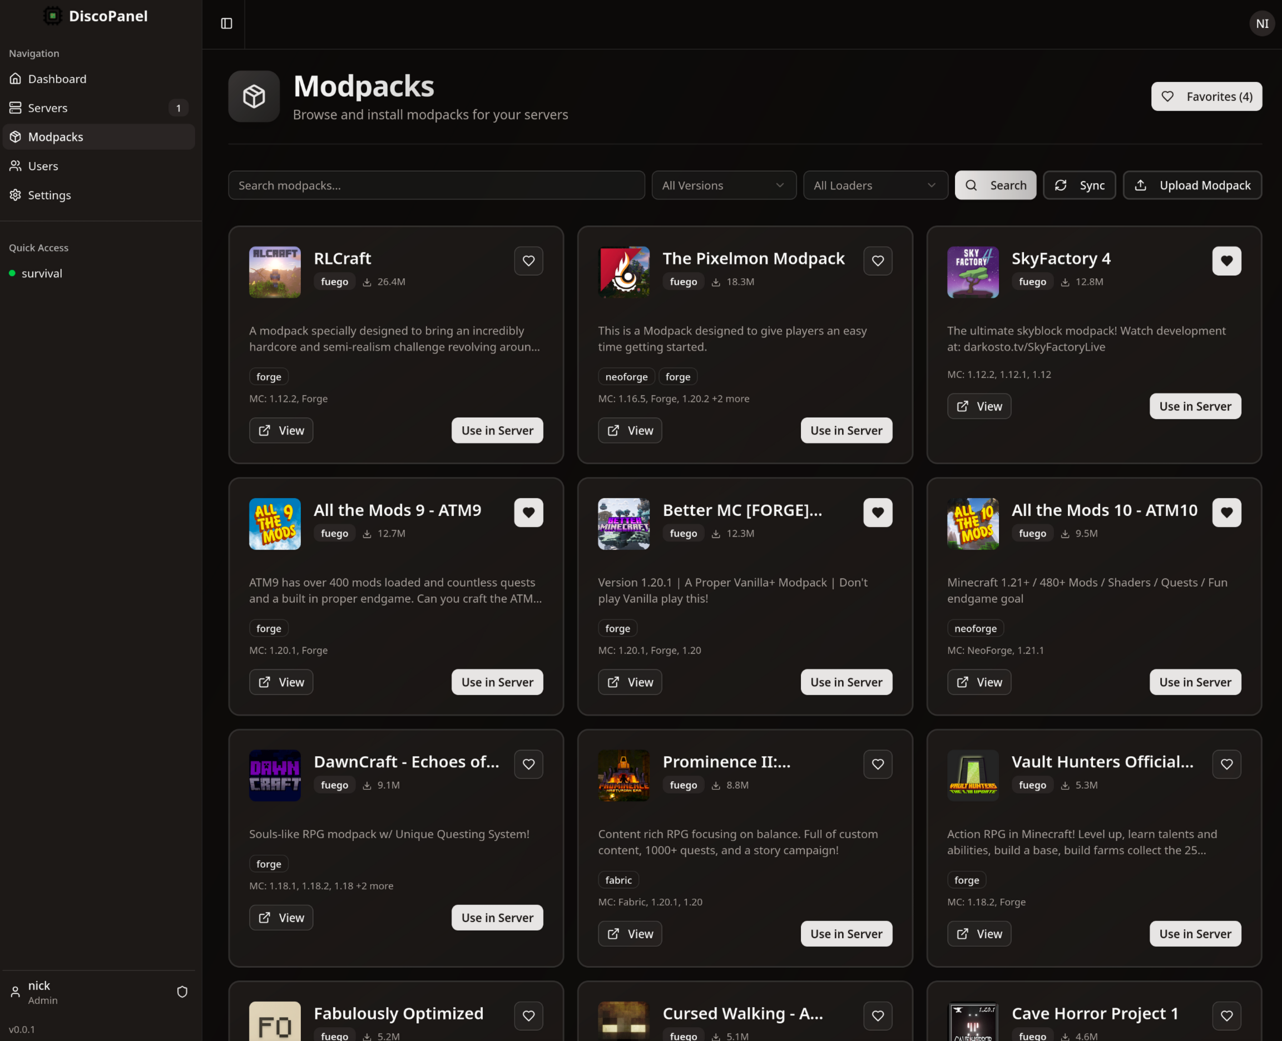Toggle the sidebar collapse icon
The height and width of the screenshot is (1041, 1282).
226,23
